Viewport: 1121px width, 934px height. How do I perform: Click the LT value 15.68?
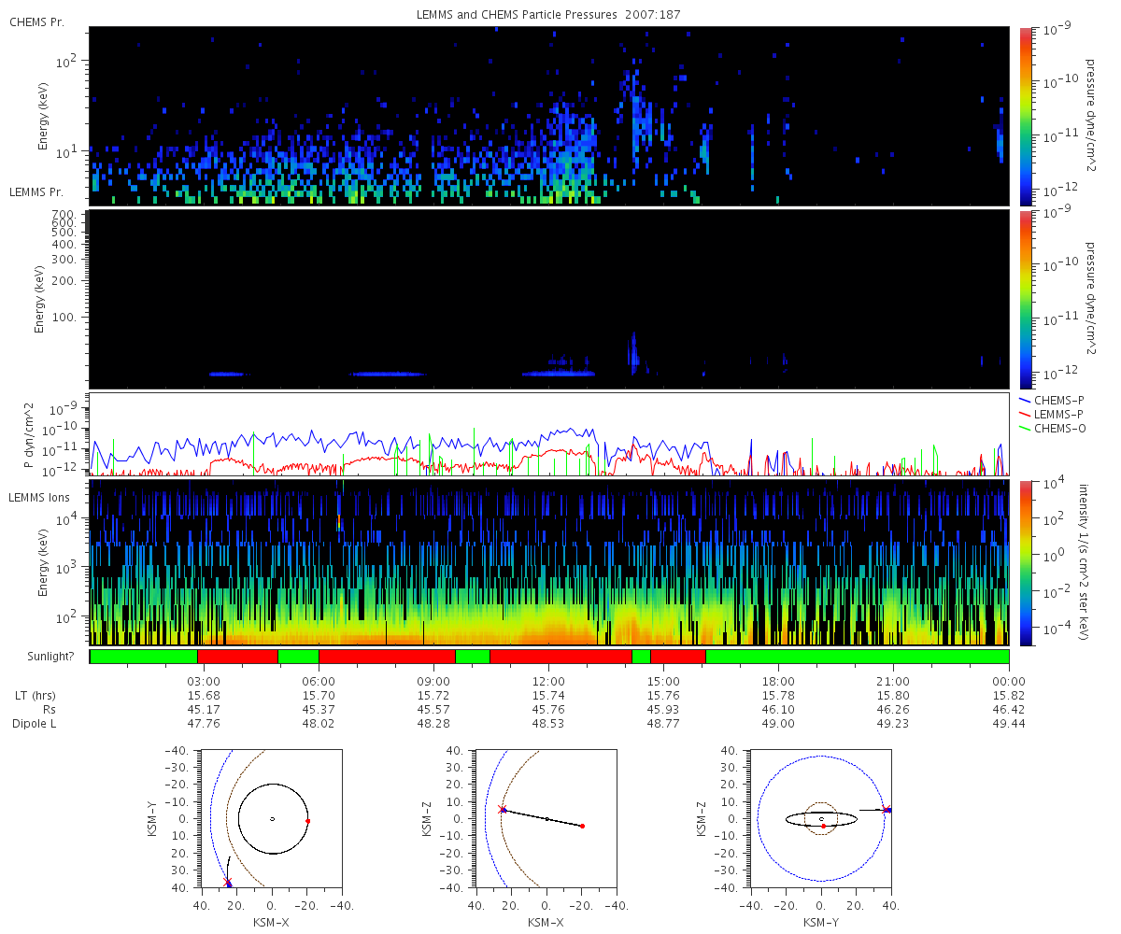pos(204,696)
